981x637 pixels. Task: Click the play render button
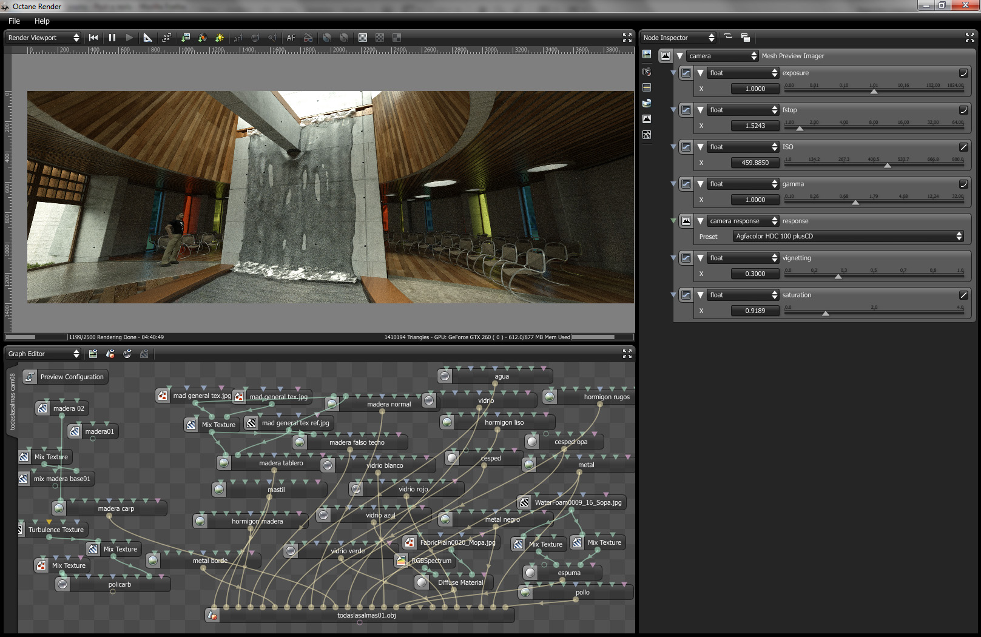click(129, 38)
